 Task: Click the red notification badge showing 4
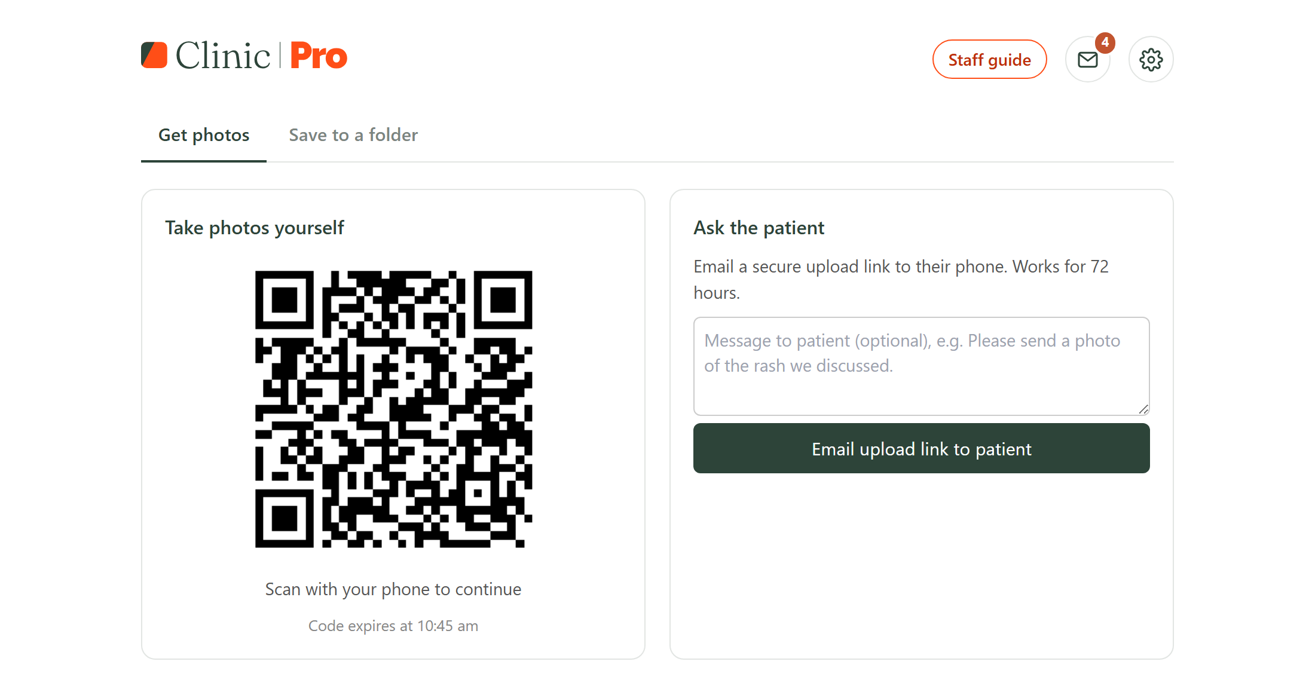click(1105, 42)
